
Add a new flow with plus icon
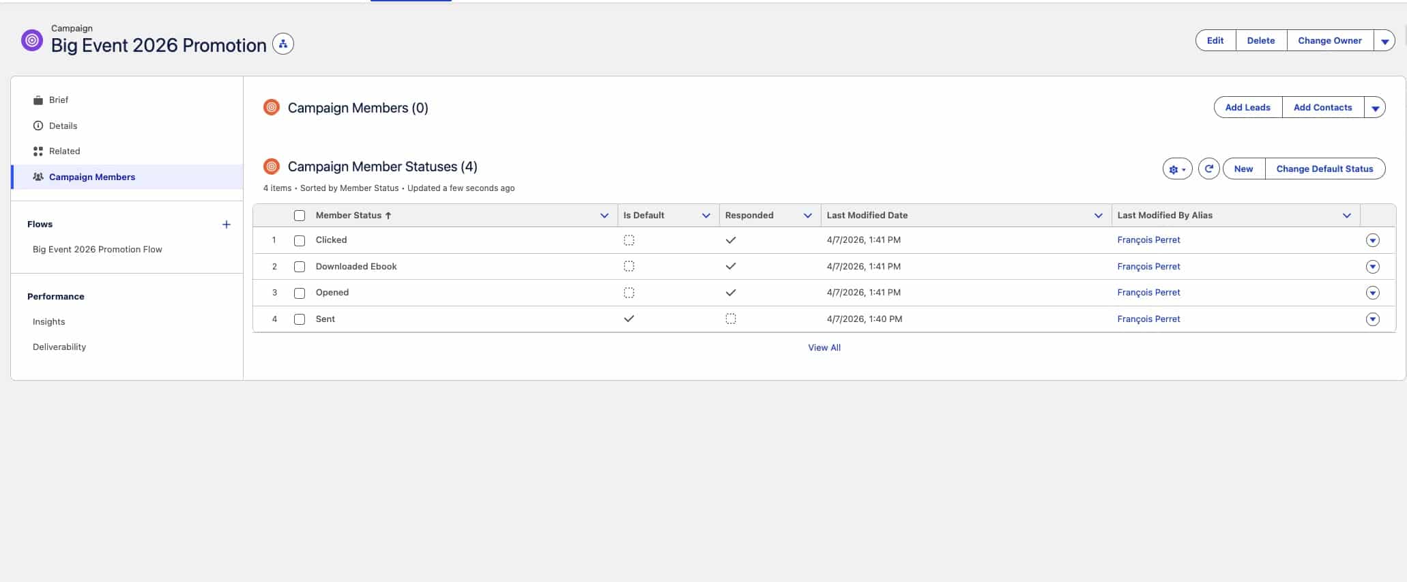tap(227, 224)
